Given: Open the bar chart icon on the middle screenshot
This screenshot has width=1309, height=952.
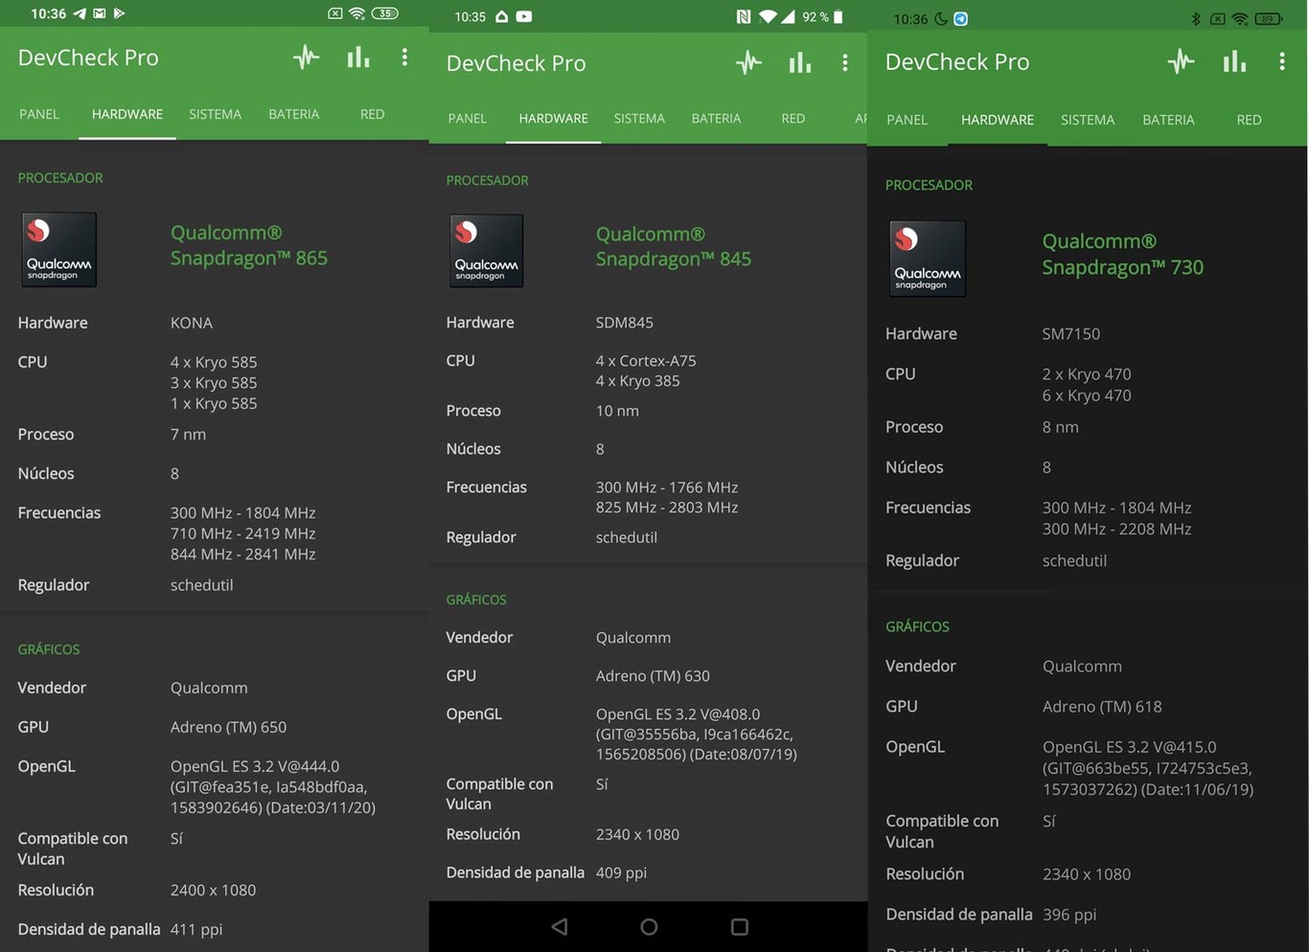Looking at the screenshot, I should click(798, 63).
